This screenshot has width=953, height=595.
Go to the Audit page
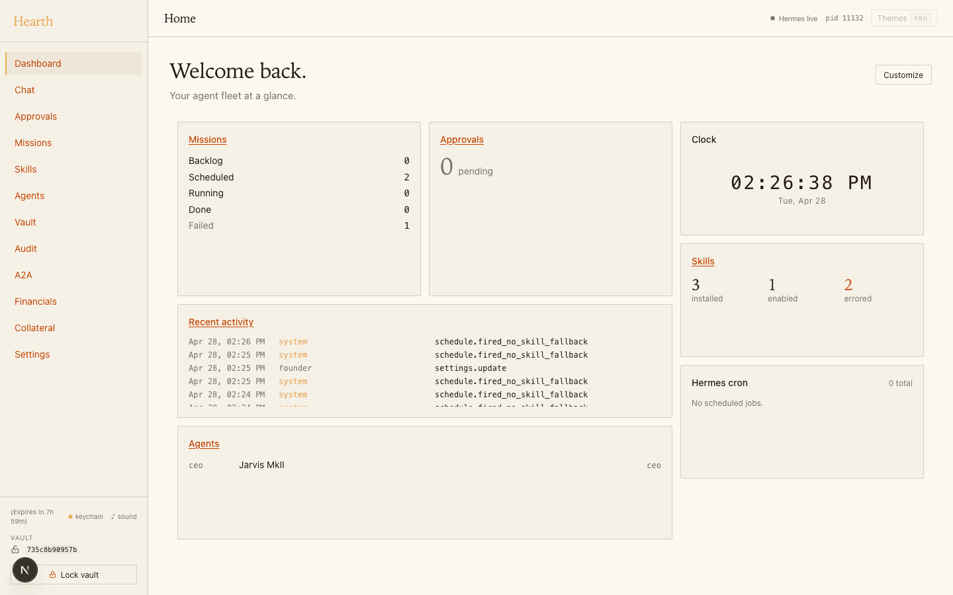click(73, 249)
